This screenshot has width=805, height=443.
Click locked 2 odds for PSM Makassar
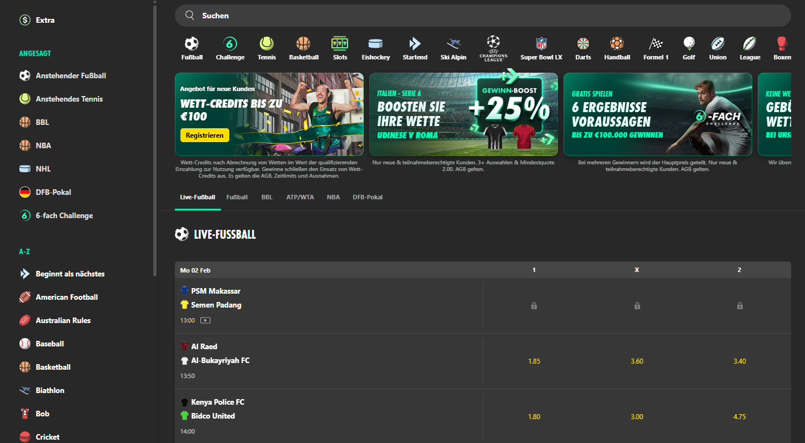(739, 306)
